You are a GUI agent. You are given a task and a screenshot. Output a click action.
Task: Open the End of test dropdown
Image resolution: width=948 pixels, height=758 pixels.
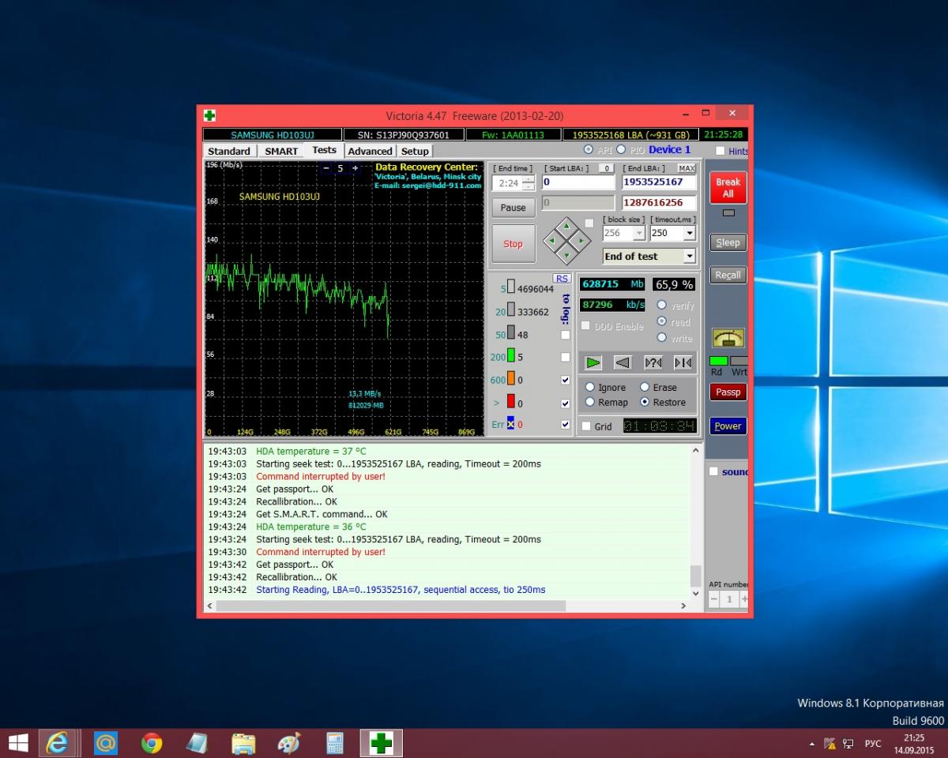pyautogui.click(x=690, y=257)
